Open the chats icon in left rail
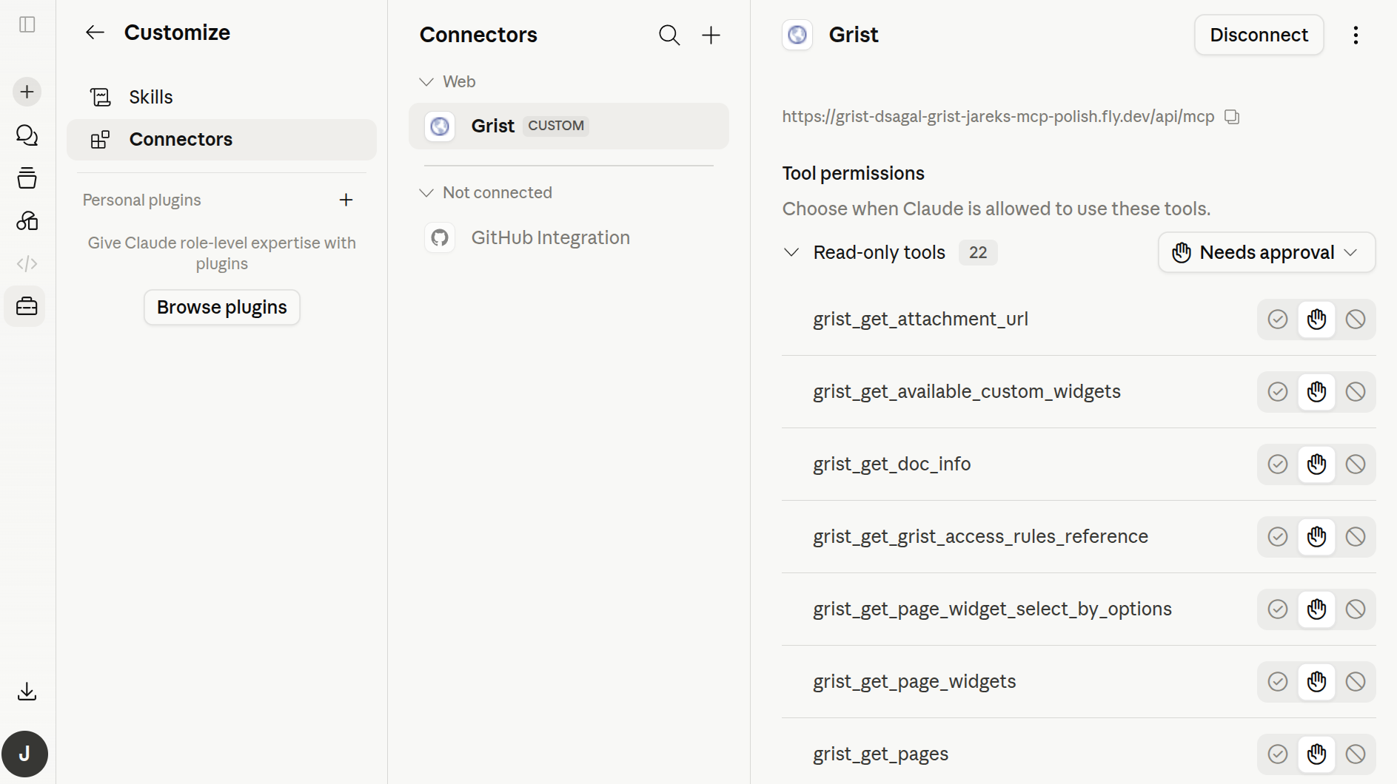 [x=27, y=135]
